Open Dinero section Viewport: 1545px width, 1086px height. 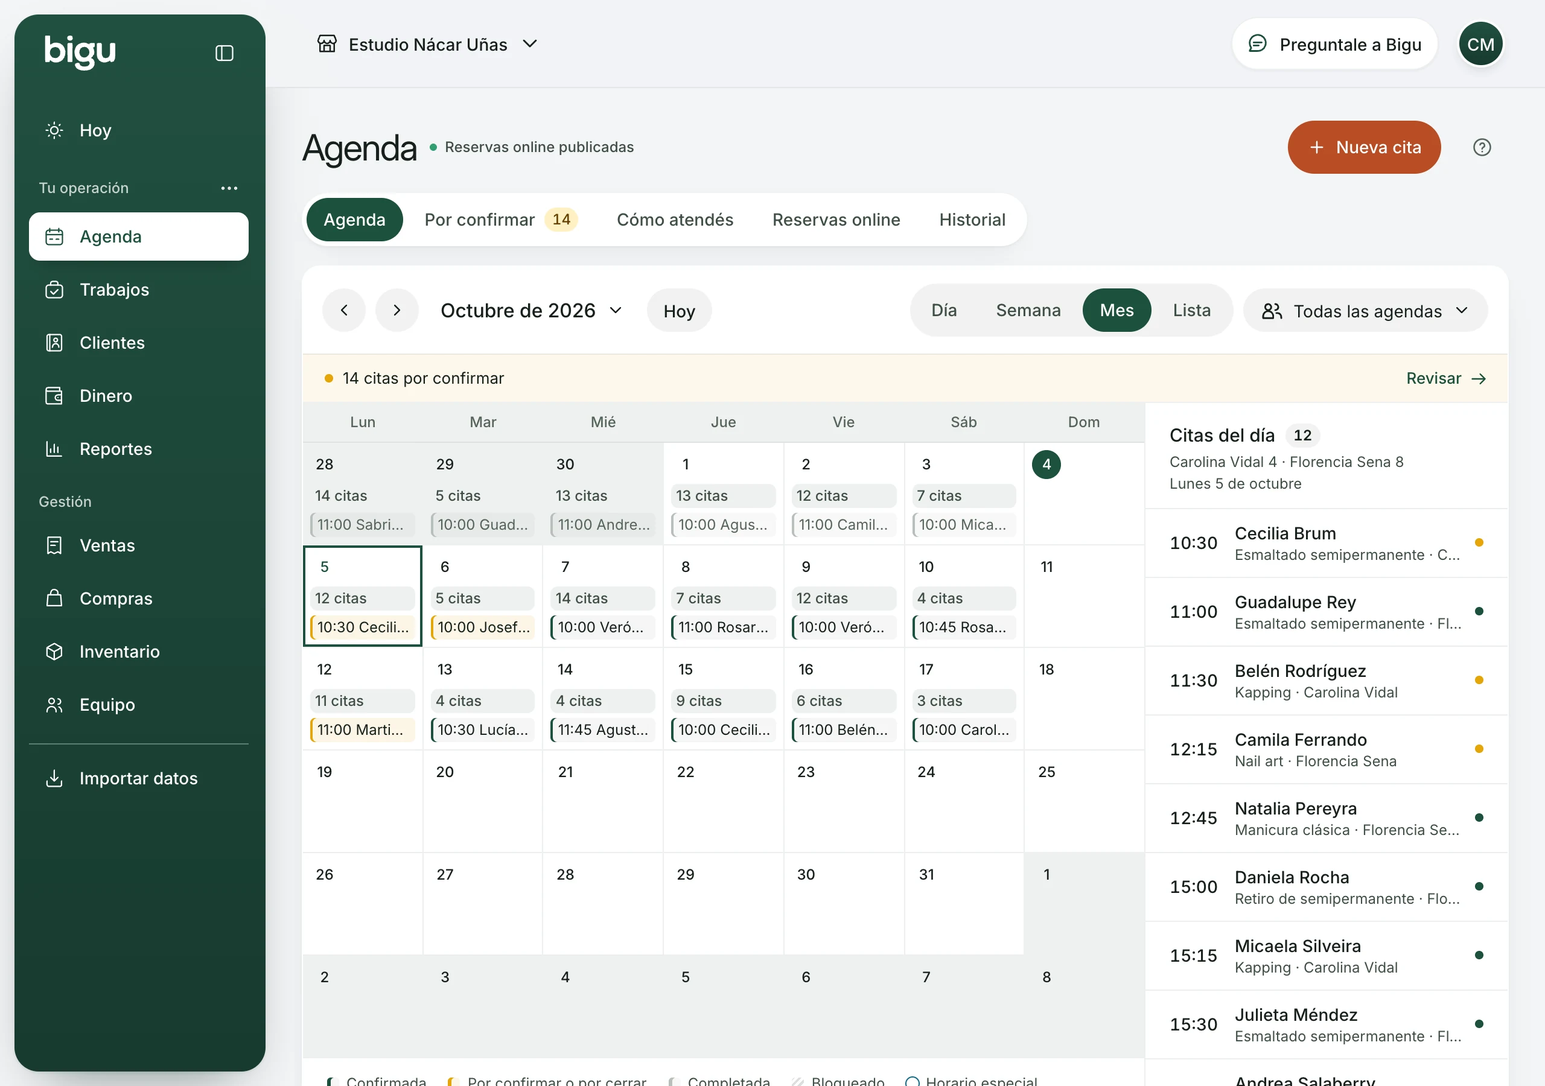138,396
